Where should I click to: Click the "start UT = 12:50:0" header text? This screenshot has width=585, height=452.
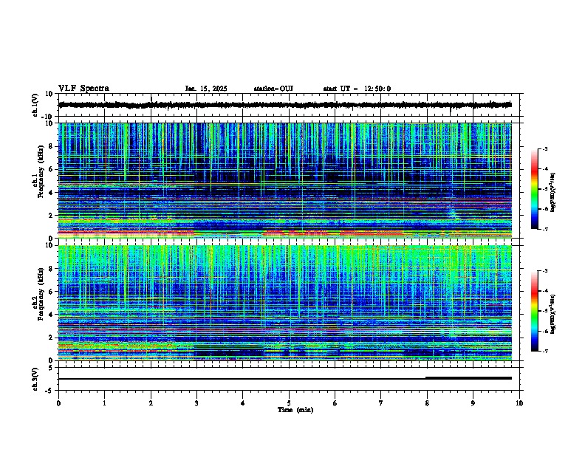click(357, 89)
